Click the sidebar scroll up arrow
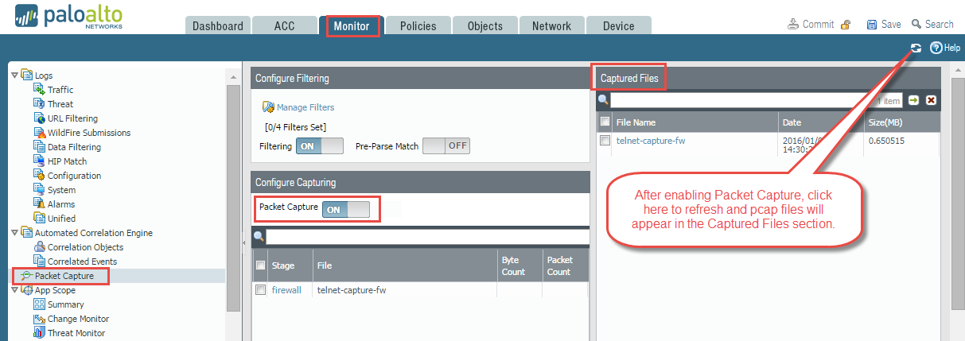The height and width of the screenshot is (341, 965). [232, 77]
